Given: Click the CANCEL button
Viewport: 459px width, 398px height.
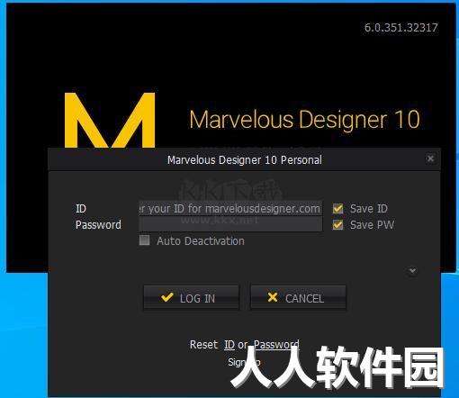Looking at the screenshot, I should (x=298, y=298).
